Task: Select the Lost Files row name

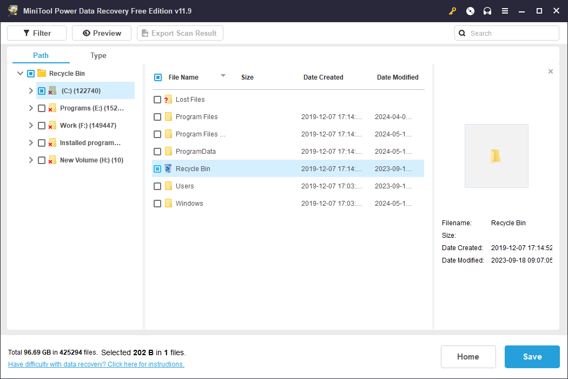Action: 190,100
